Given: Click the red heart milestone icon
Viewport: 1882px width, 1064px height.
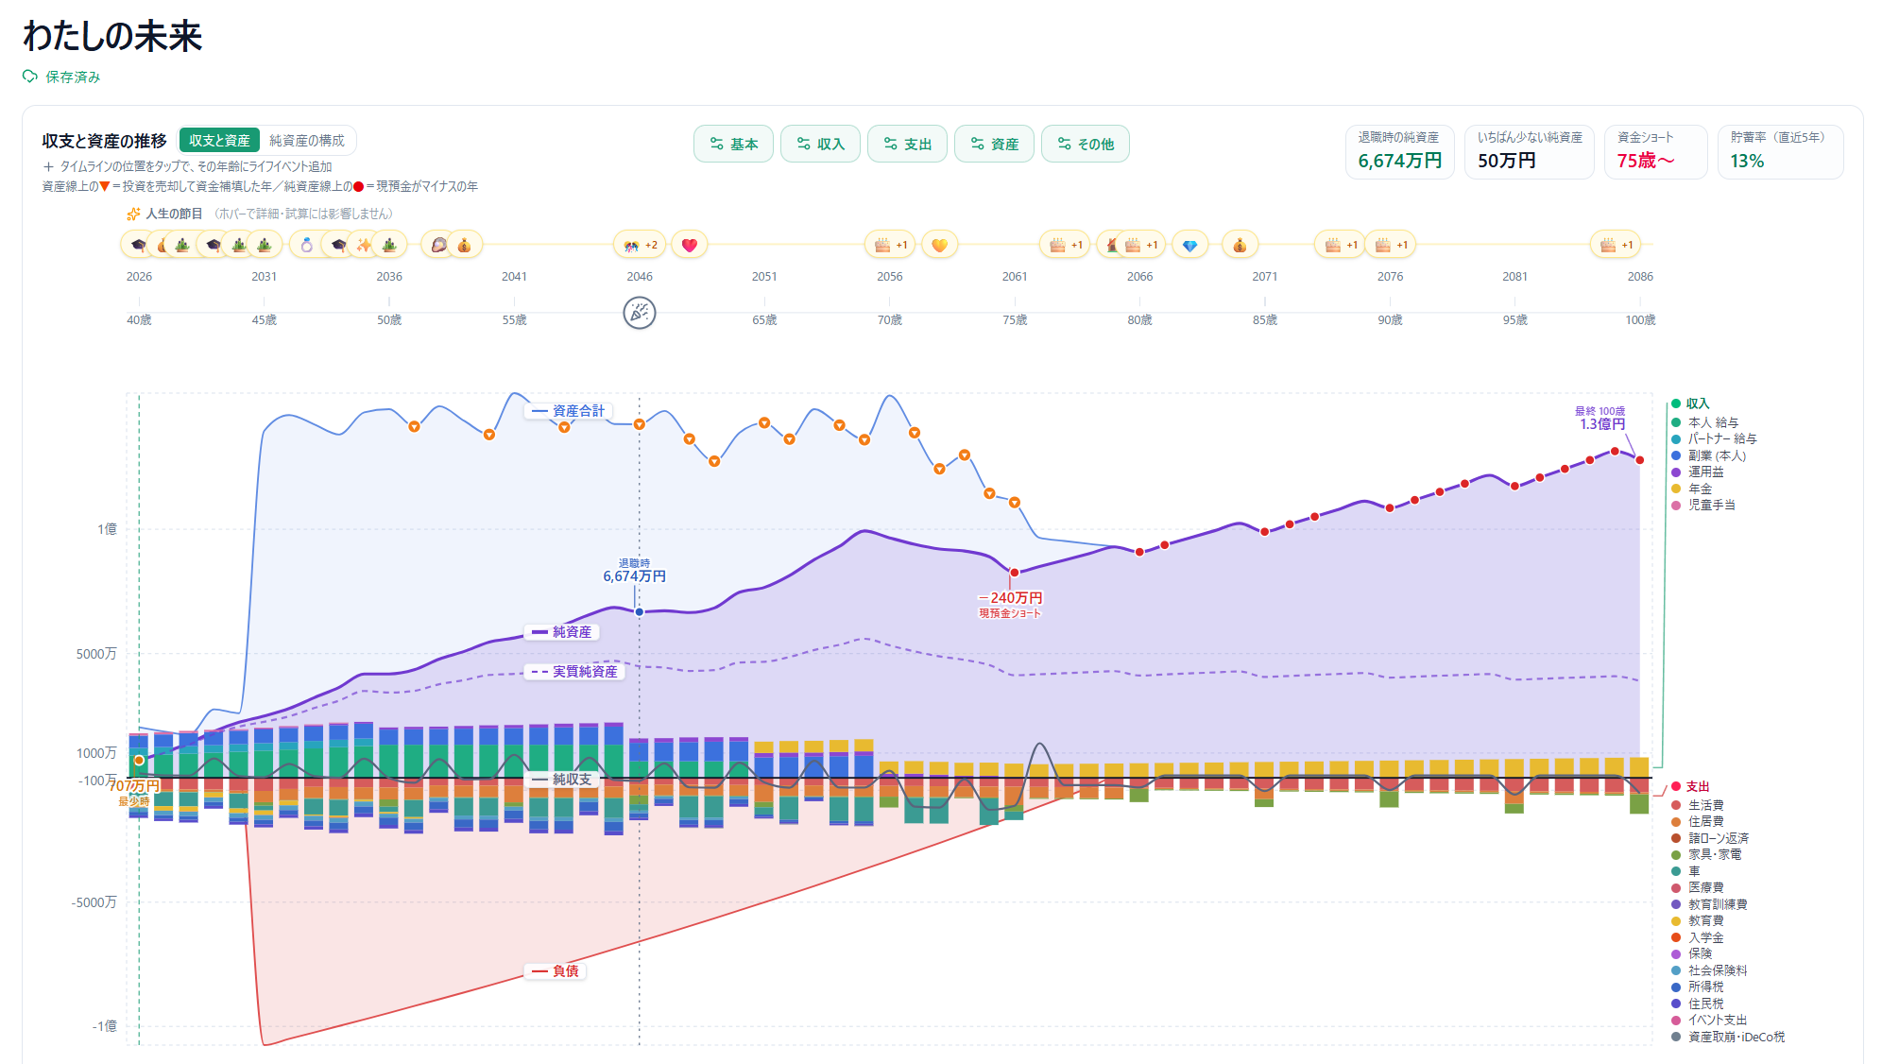Looking at the screenshot, I should (x=690, y=245).
